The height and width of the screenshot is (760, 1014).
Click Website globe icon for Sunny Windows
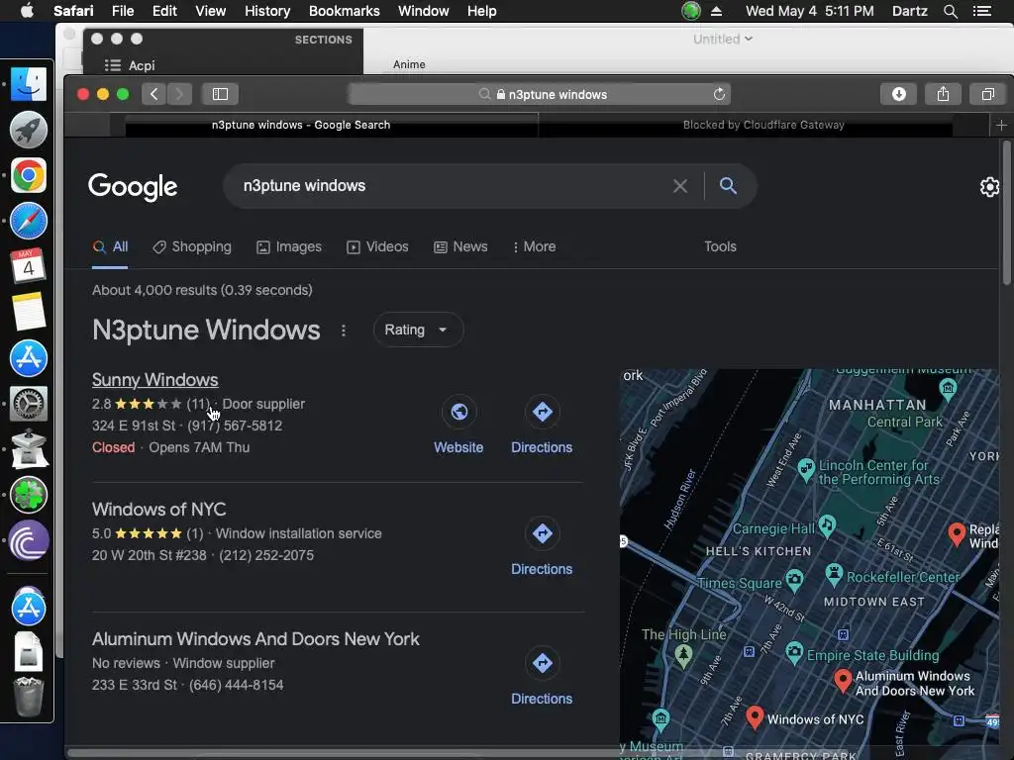[459, 412]
